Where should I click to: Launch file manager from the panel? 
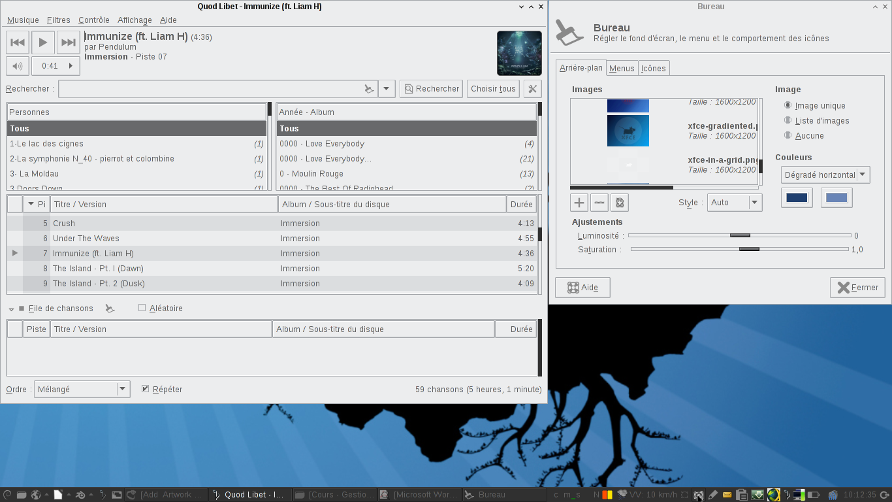coord(22,495)
